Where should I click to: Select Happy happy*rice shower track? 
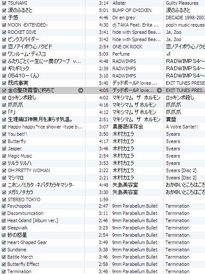tap(45, 127)
